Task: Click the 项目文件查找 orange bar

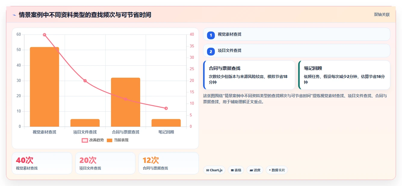Action: 85,123
